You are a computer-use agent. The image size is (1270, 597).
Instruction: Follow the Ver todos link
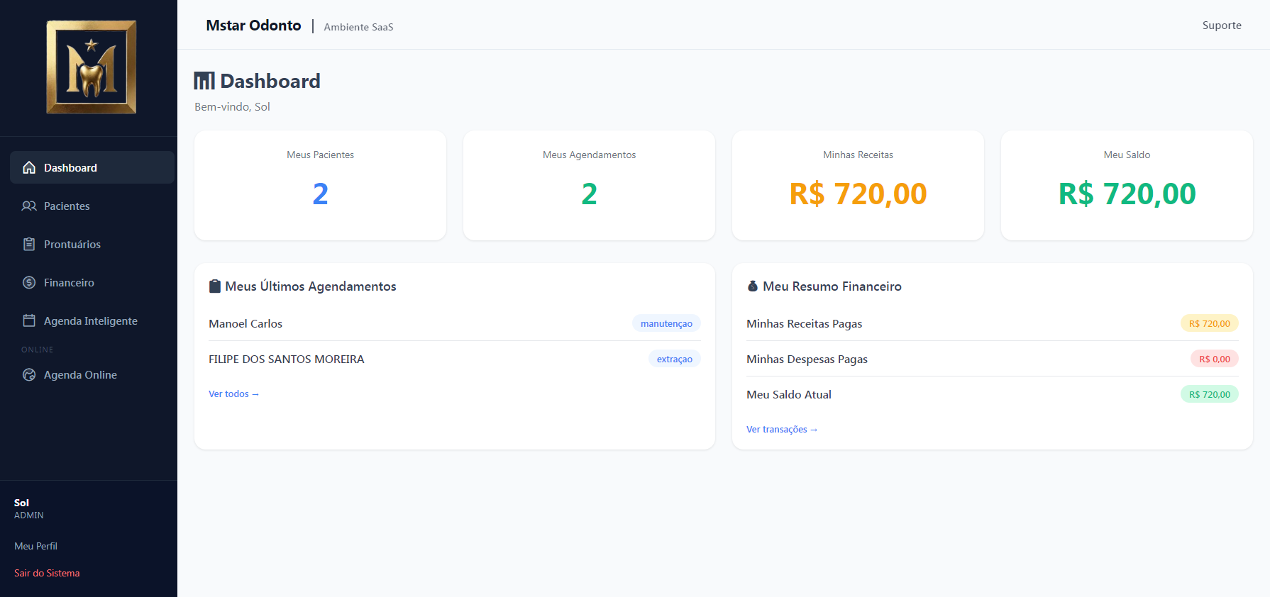[233, 394]
